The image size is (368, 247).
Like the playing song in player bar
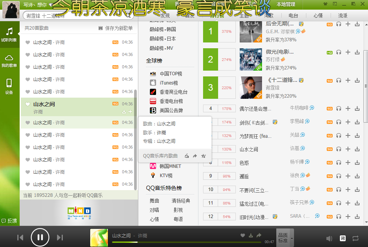pyautogui.click(x=243, y=235)
